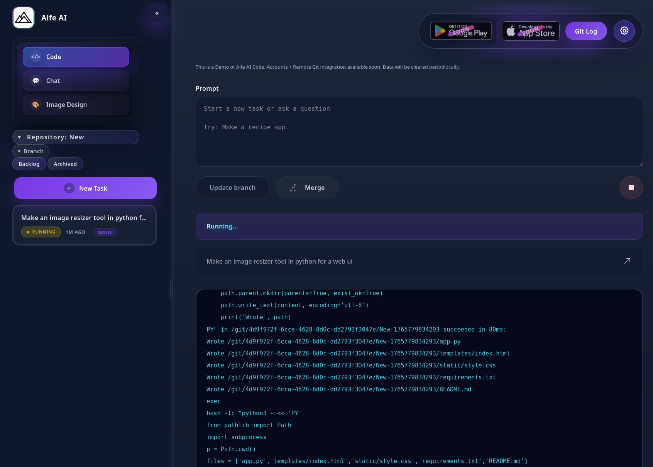Open the Branch dropdown
The width and height of the screenshot is (653, 467).
point(31,151)
